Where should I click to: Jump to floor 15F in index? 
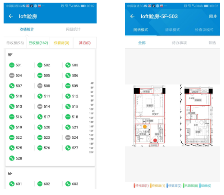click(x=91, y=131)
